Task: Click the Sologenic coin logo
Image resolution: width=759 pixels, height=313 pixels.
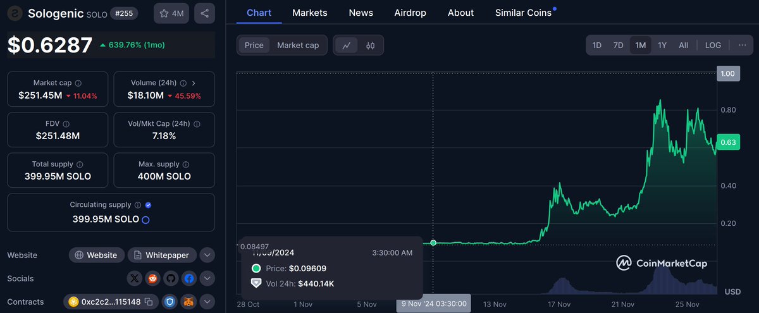Action: [x=15, y=13]
